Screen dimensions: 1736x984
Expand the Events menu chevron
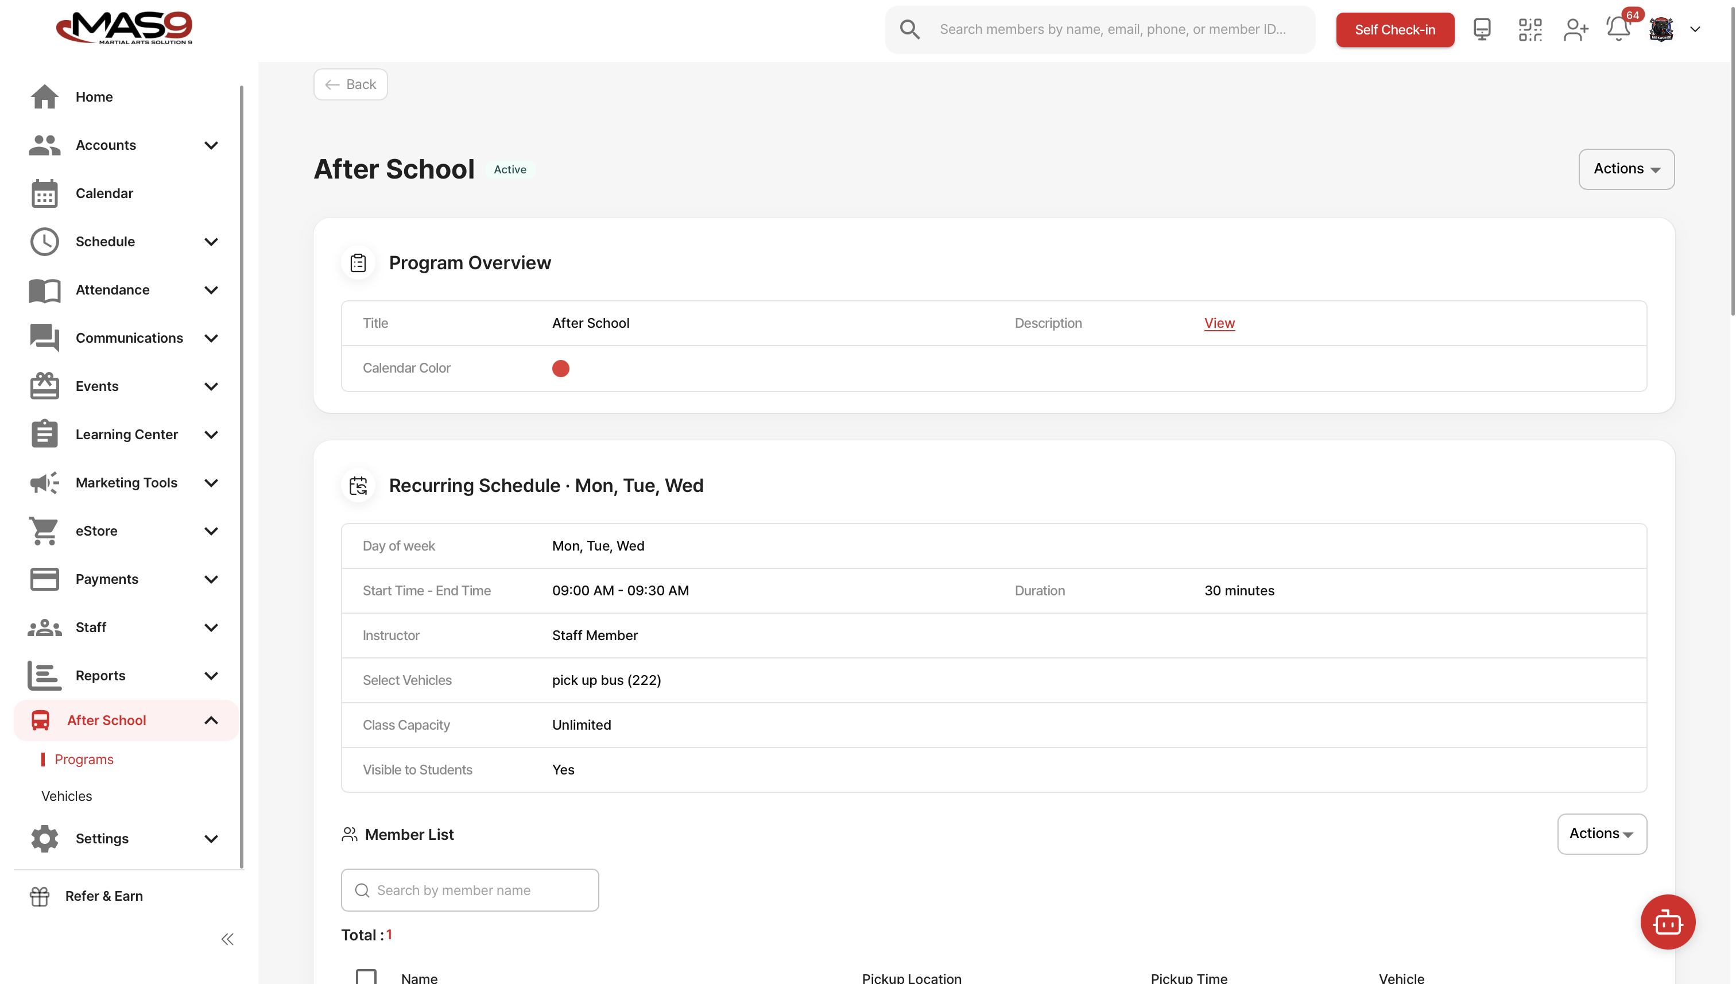click(211, 386)
